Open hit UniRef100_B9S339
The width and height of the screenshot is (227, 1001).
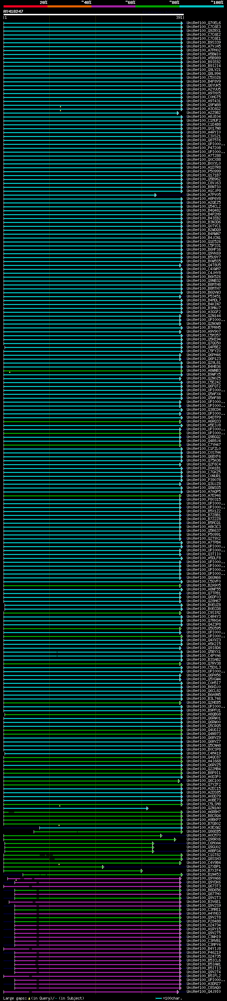pyautogui.click(x=204, y=42)
